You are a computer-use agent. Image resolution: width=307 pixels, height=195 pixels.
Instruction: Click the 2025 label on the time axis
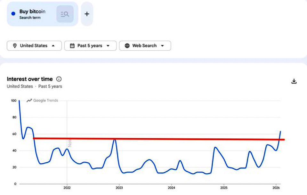224,187
